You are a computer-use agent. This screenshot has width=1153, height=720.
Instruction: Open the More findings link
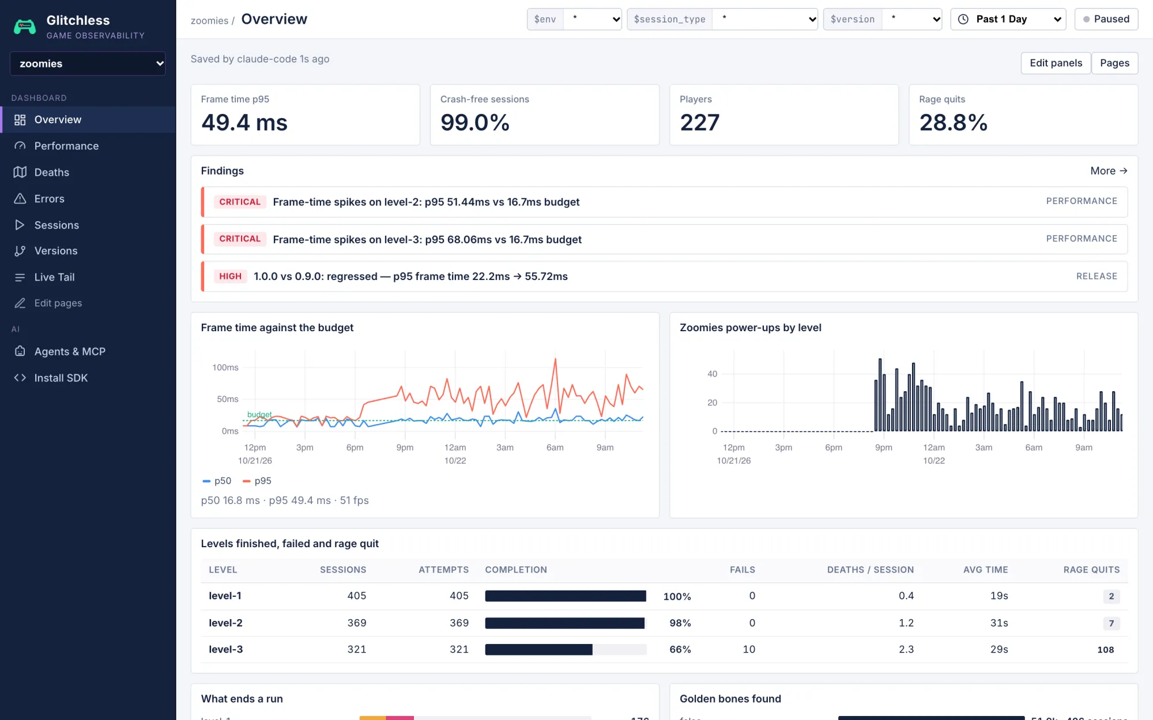pos(1109,171)
